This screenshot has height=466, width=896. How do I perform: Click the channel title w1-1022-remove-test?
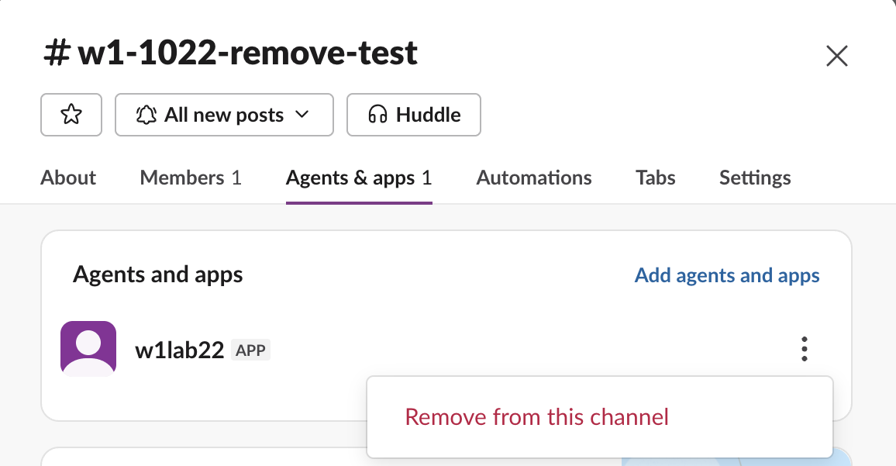(230, 53)
